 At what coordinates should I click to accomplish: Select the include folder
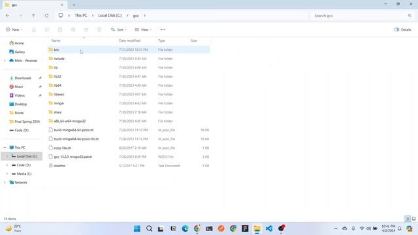[129, 59]
